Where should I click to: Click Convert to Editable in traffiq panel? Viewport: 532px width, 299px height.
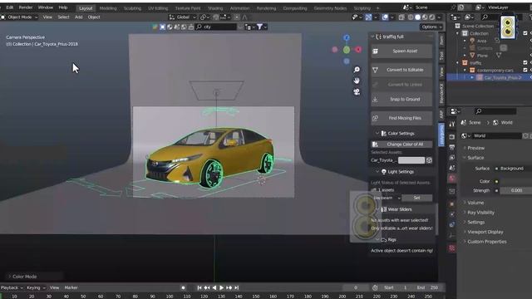pyautogui.click(x=401, y=70)
